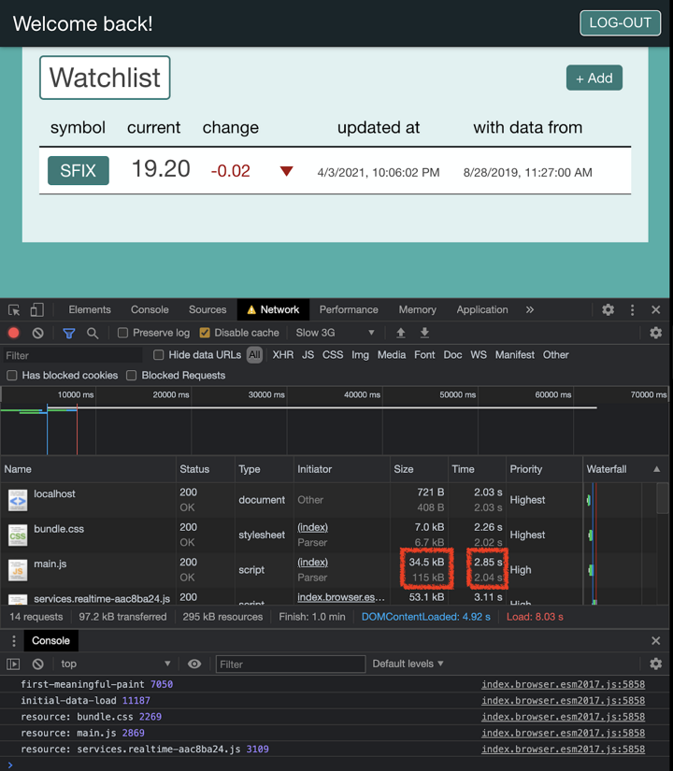Click the import HAR file upload icon
673x771 pixels.
[x=401, y=333]
